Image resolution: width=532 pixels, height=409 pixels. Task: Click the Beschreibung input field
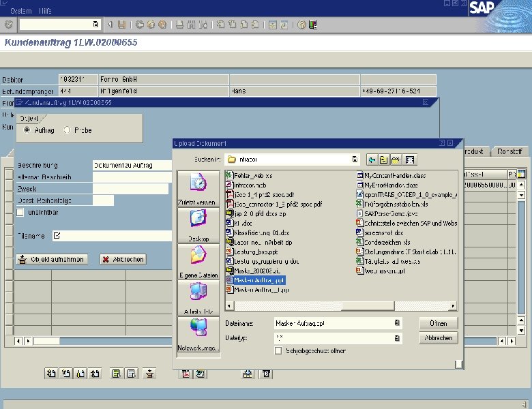133,165
